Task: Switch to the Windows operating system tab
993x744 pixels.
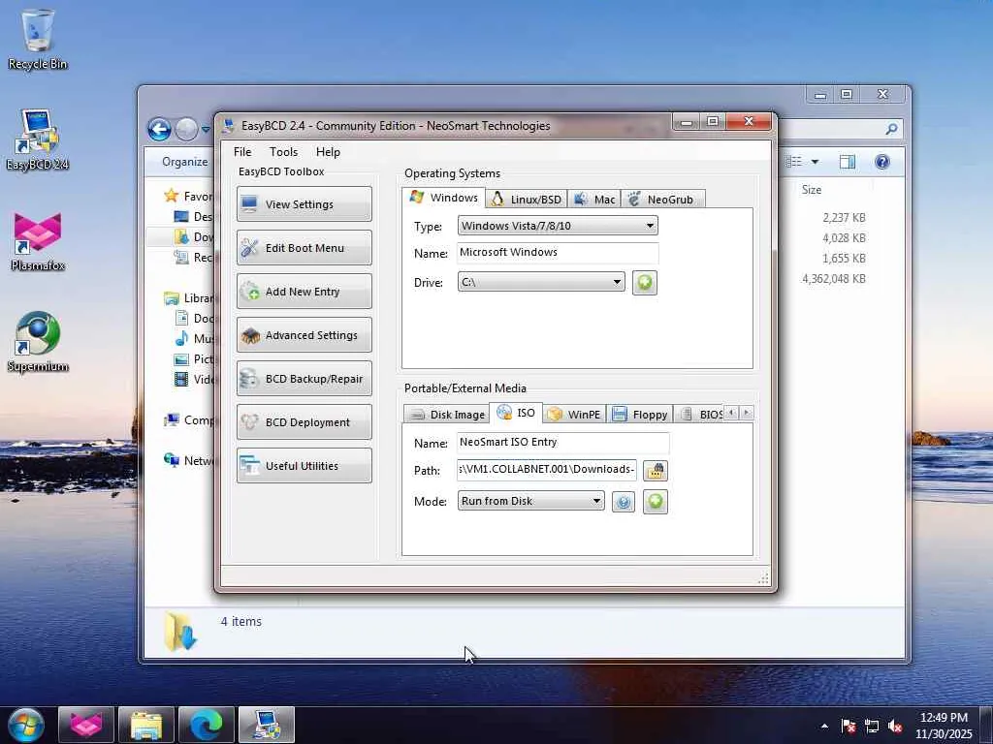Action: tap(444, 198)
